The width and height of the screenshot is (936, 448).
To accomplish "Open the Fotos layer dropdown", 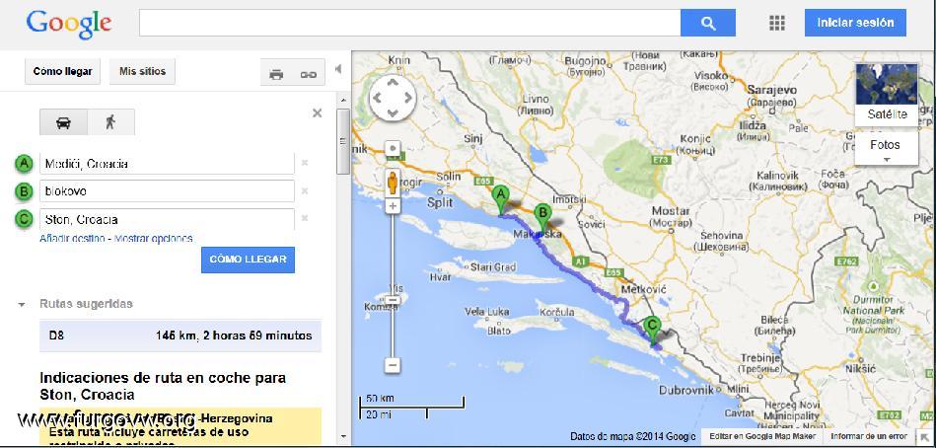I will (886, 149).
